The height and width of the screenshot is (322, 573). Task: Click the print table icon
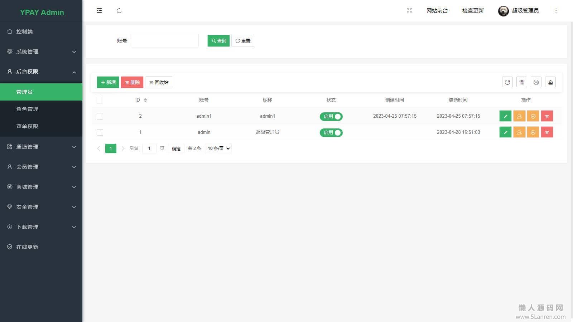pos(536,82)
